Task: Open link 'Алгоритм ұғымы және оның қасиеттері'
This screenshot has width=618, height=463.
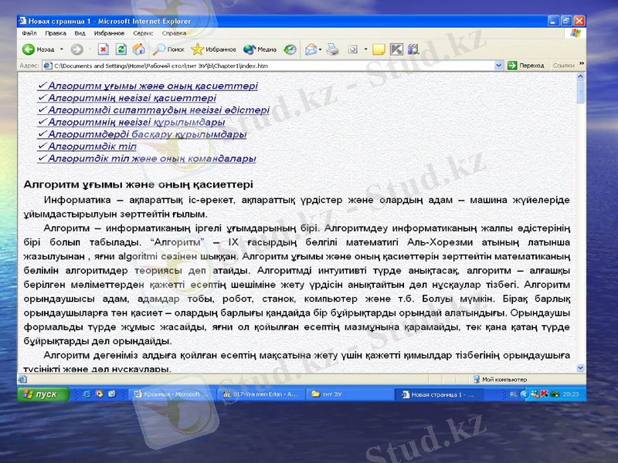Action: pos(152,86)
